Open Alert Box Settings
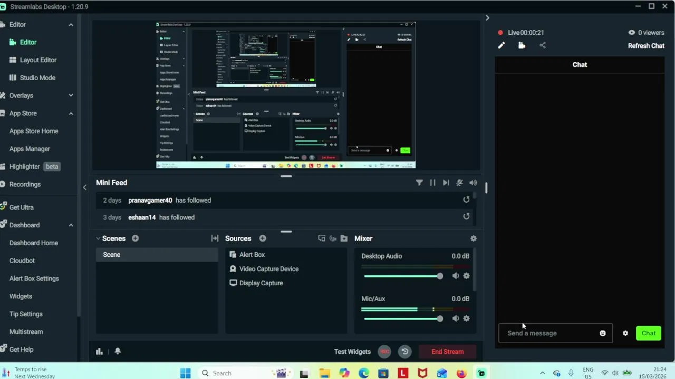 pos(34,278)
